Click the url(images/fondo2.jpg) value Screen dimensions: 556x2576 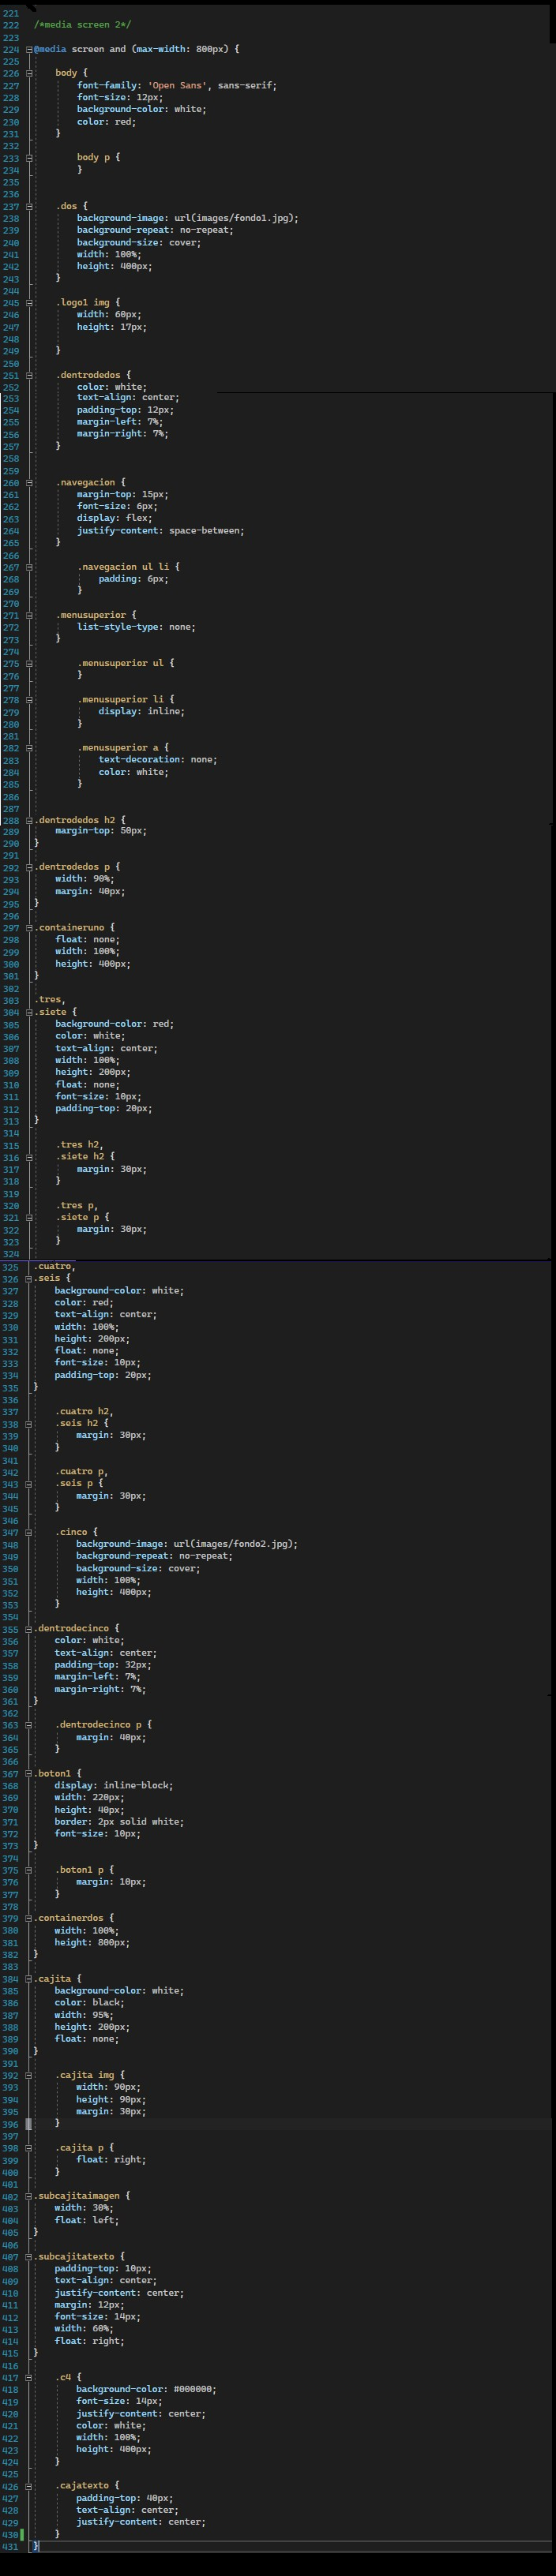click(235, 1543)
